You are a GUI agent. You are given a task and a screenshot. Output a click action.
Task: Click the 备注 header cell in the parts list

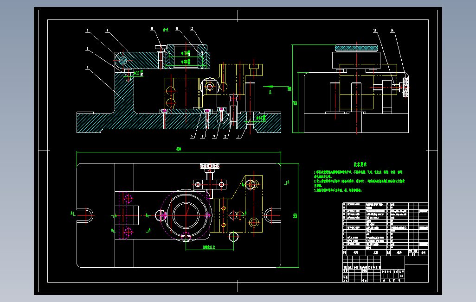point(423,252)
